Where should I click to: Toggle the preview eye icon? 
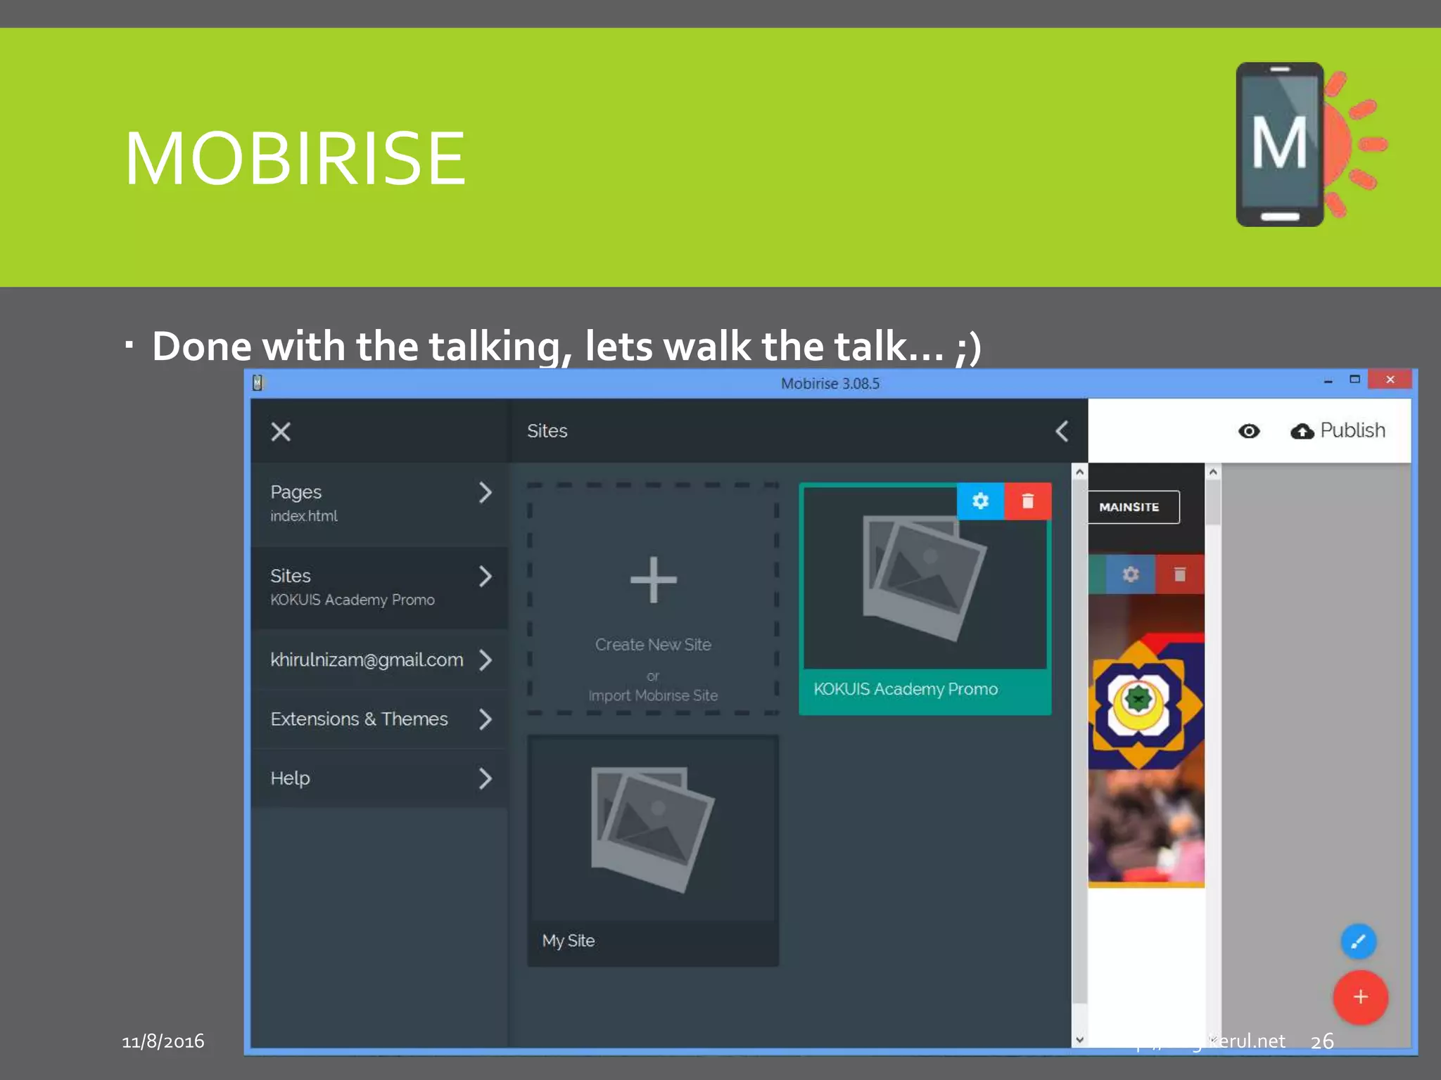[1249, 431]
